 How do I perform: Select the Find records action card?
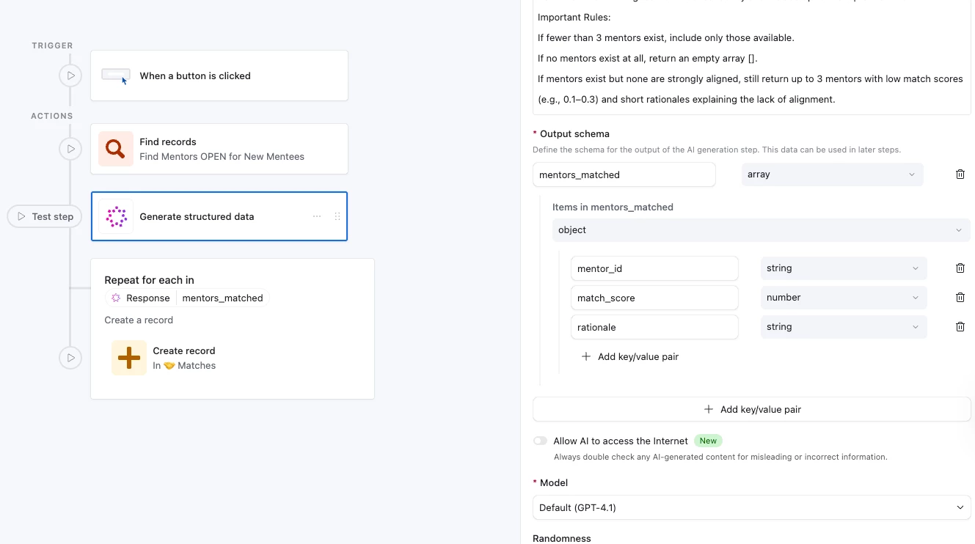click(219, 149)
